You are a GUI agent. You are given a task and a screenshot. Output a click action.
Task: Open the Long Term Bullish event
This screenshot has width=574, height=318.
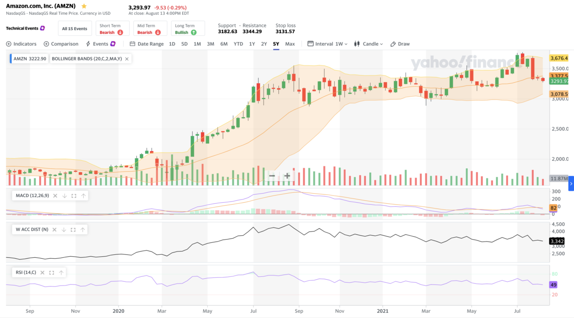(188, 29)
